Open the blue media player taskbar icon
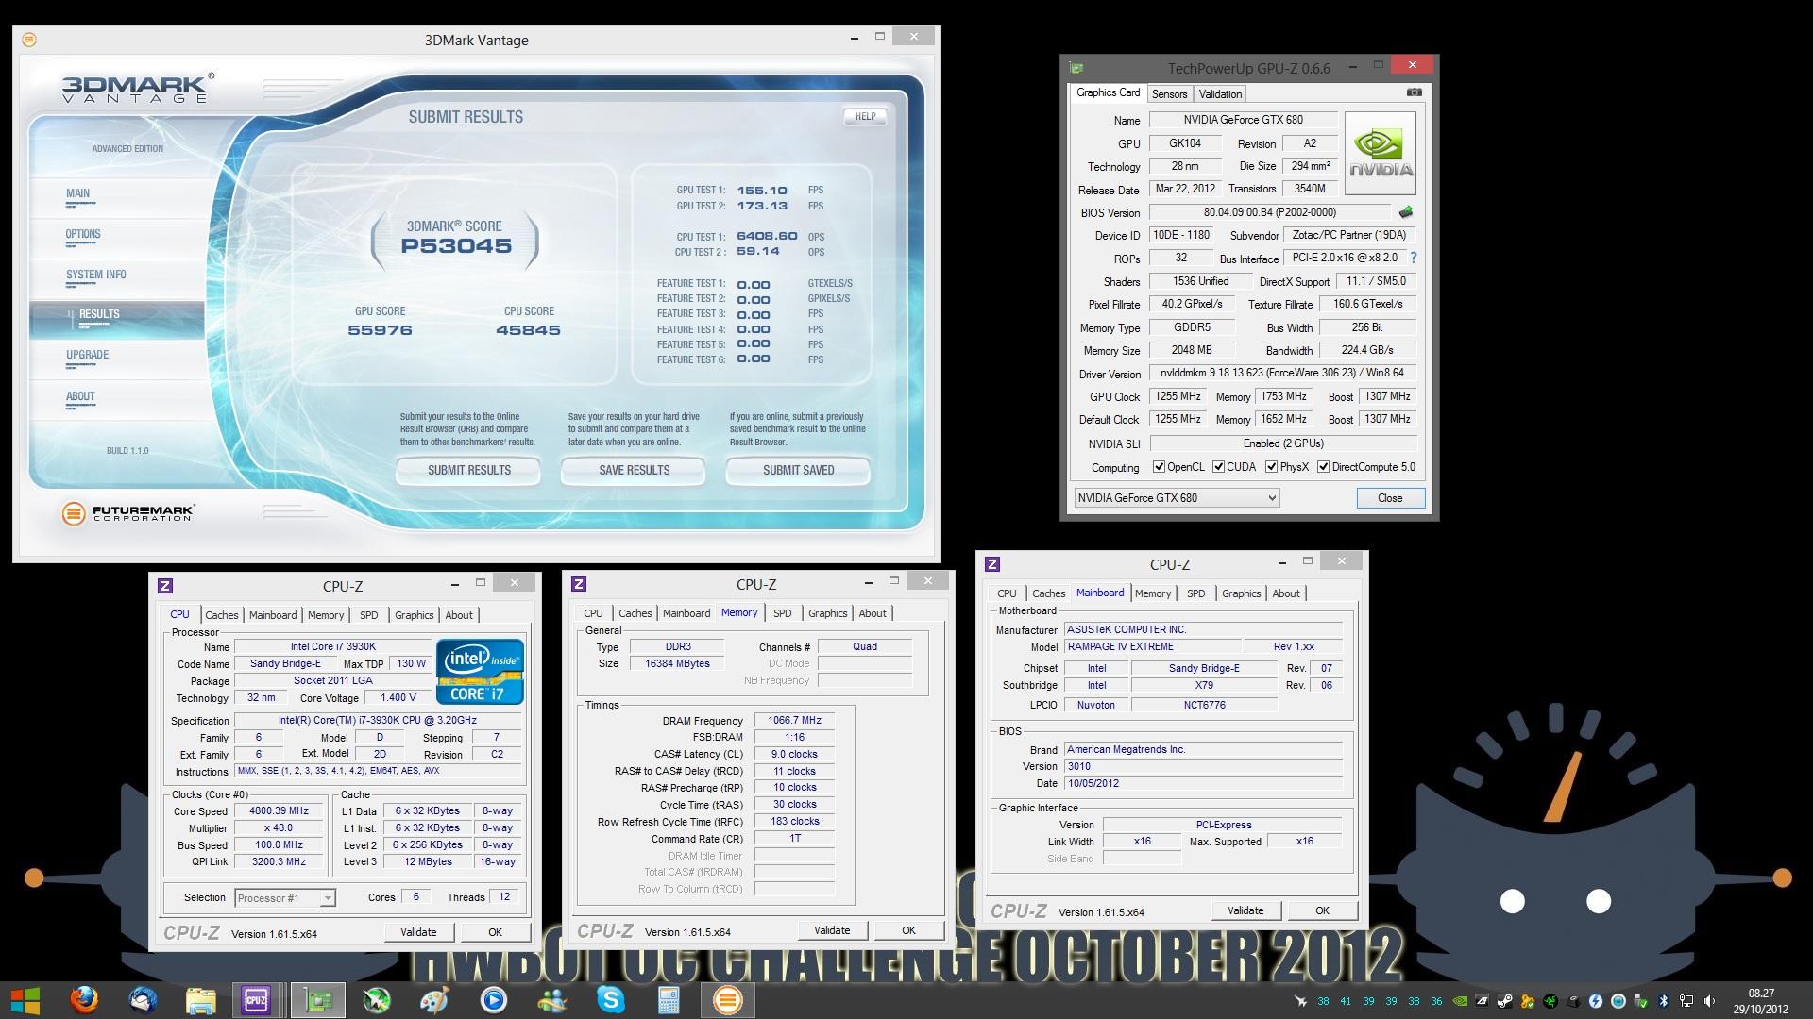This screenshot has width=1813, height=1019. pos(494,1000)
